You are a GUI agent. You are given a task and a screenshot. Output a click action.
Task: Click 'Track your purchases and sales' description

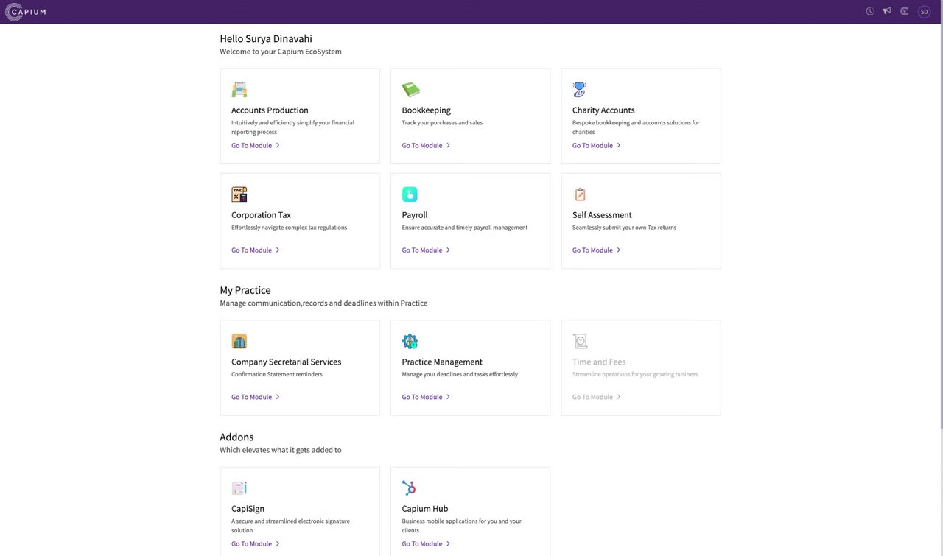pyautogui.click(x=442, y=123)
